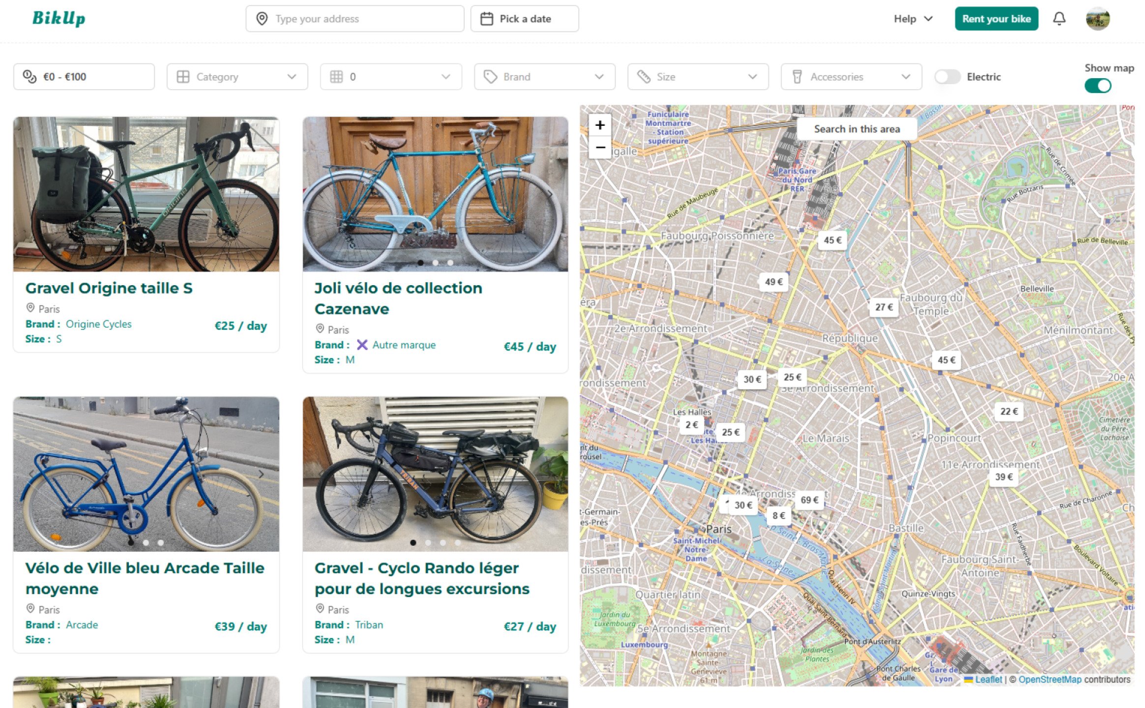
Task: Turn off the Show map toggle
Action: [x=1098, y=86]
